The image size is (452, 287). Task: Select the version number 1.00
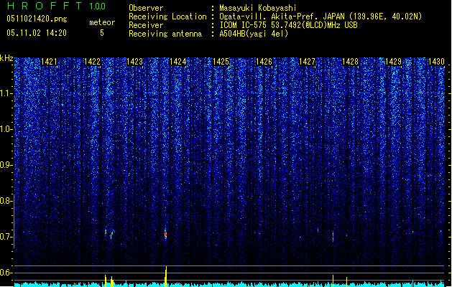97,6
